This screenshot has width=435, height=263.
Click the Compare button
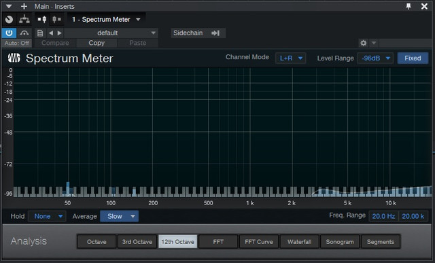click(55, 43)
